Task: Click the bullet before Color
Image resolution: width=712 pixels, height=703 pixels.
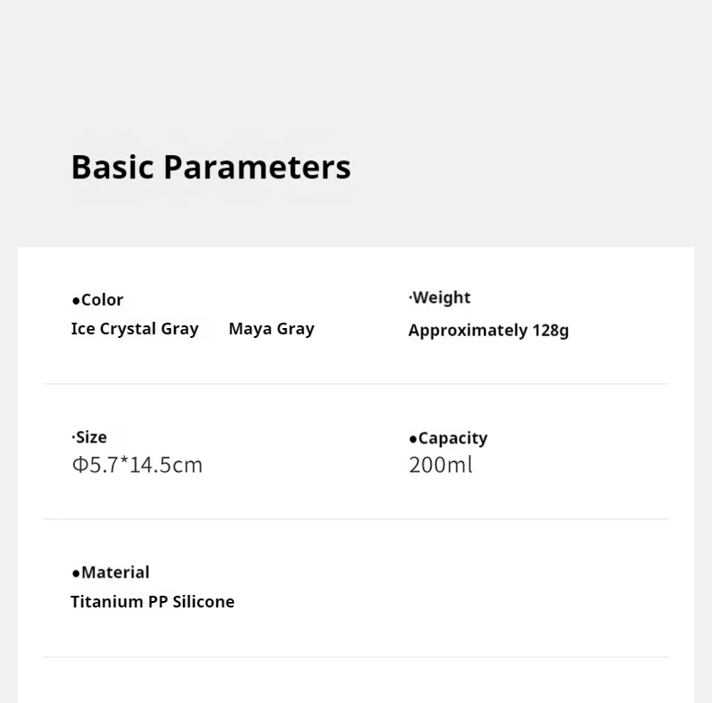Action: (x=76, y=301)
